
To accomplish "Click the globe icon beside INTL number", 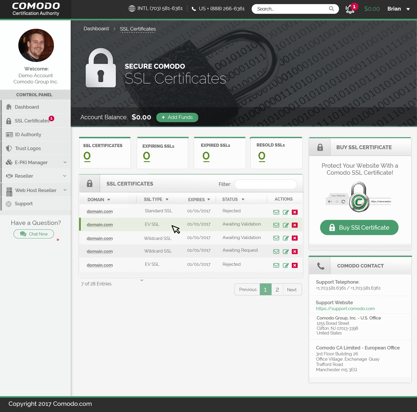I will pyautogui.click(x=132, y=9).
